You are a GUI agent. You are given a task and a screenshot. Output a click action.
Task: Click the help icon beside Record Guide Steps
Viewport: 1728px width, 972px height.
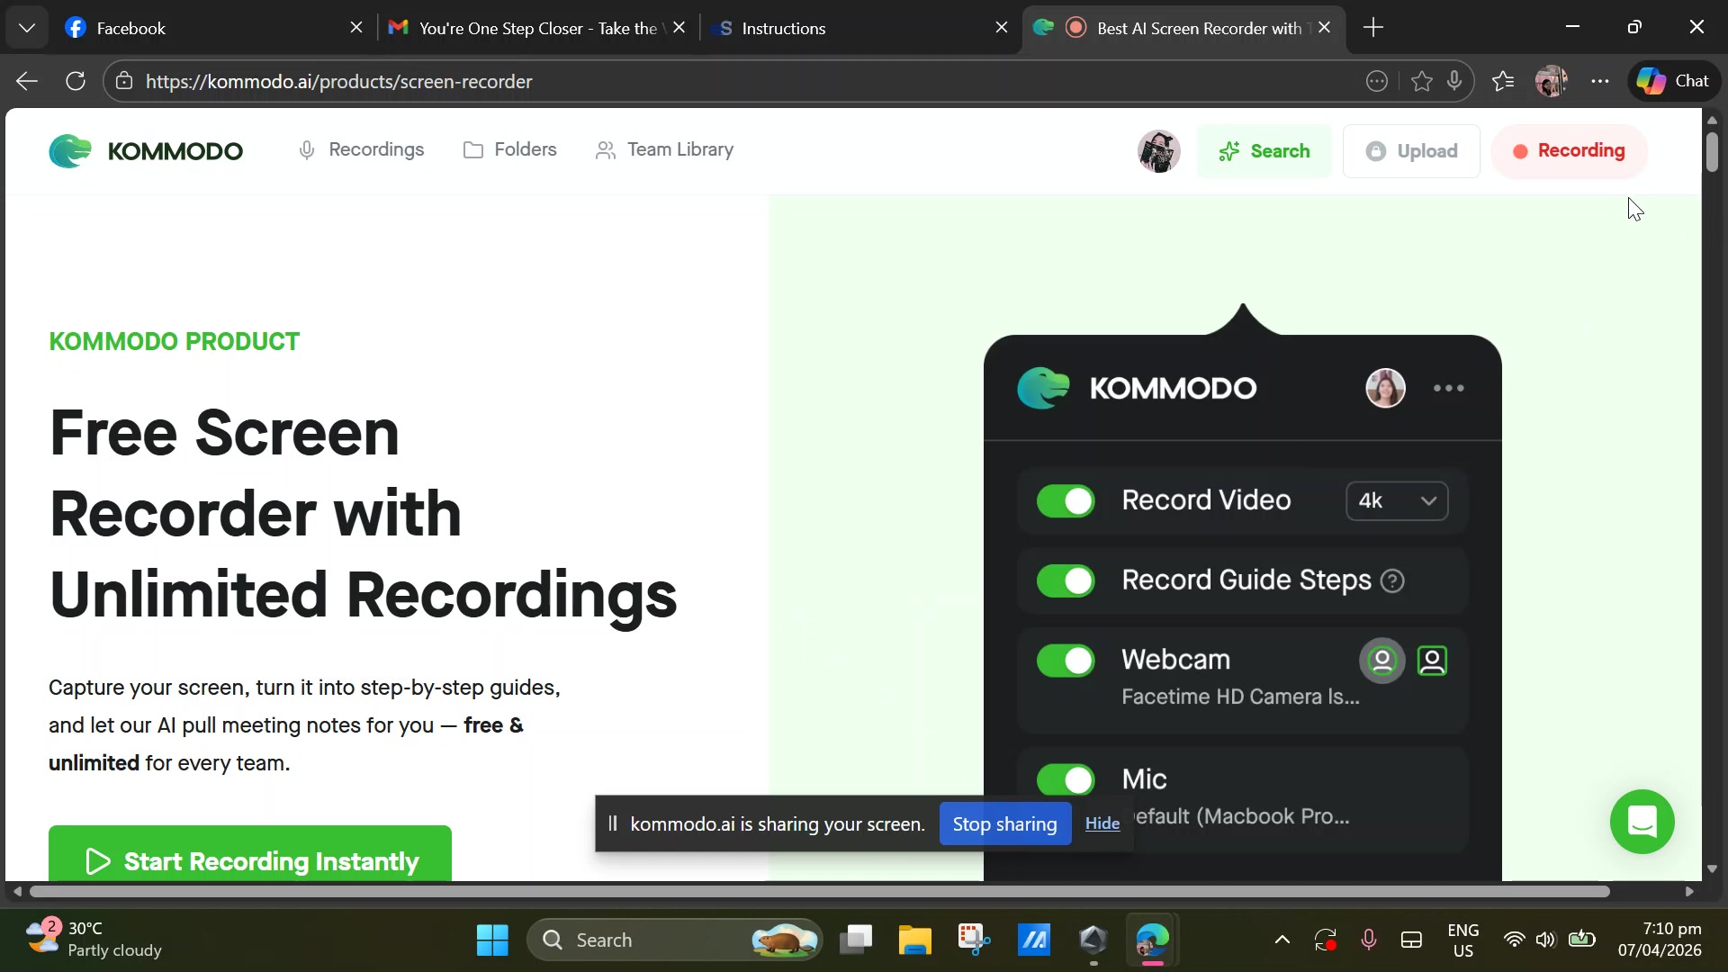[1392, 581]
